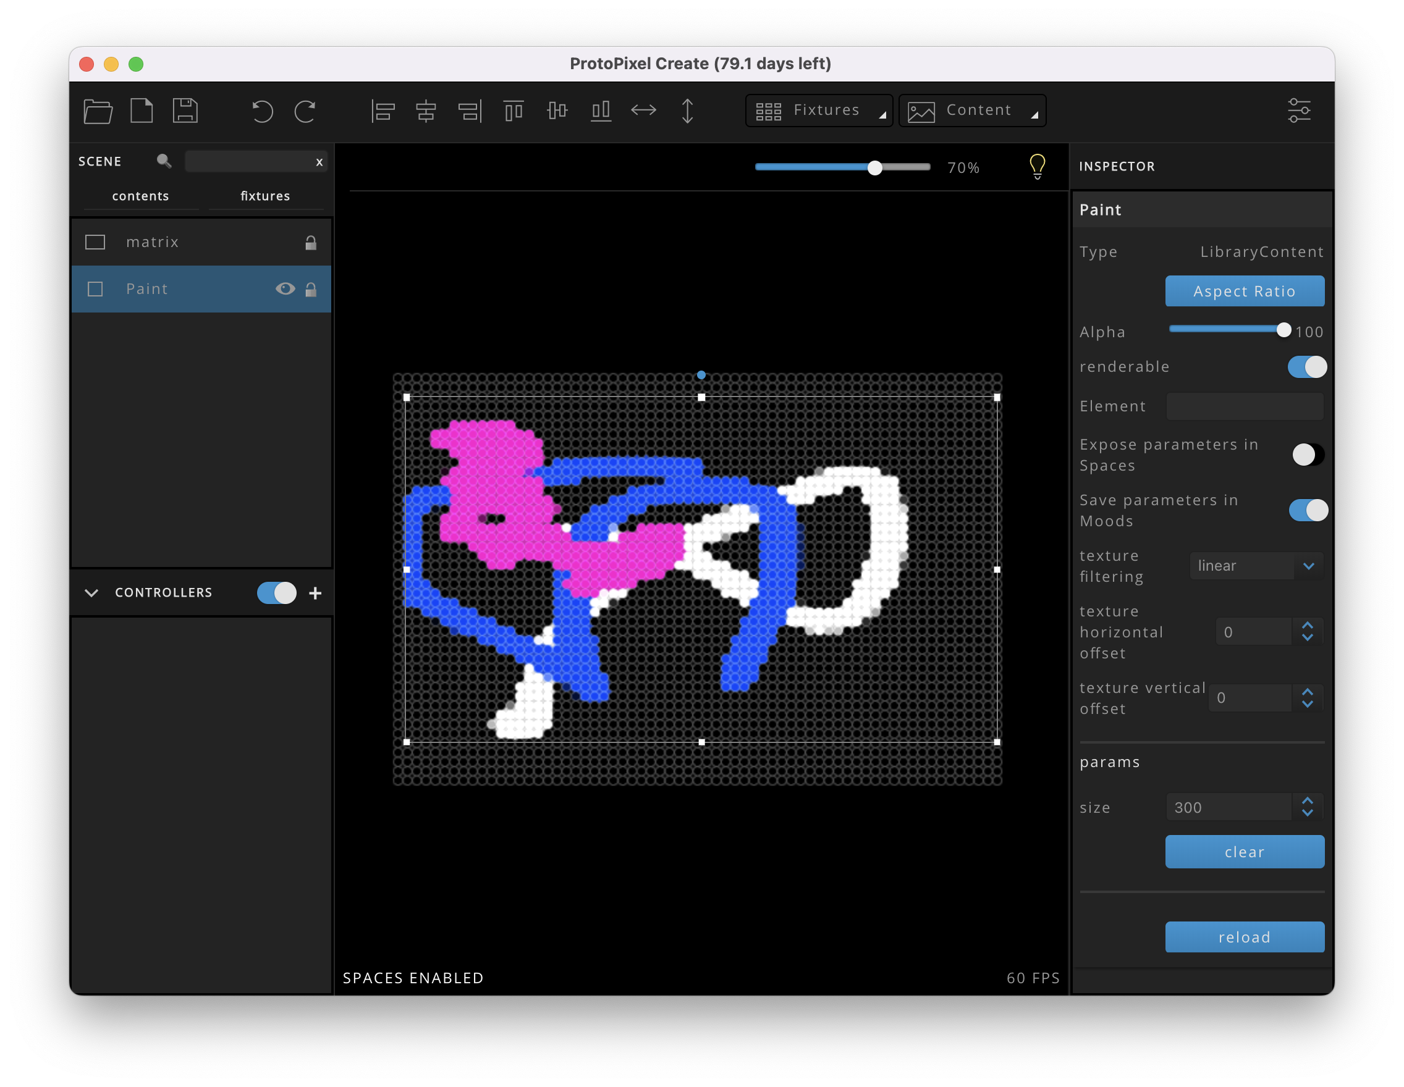The width and height of the screenshot is (1404, 1087).
Task: Open project folder icon in toolbar
Action: [98, 111]
